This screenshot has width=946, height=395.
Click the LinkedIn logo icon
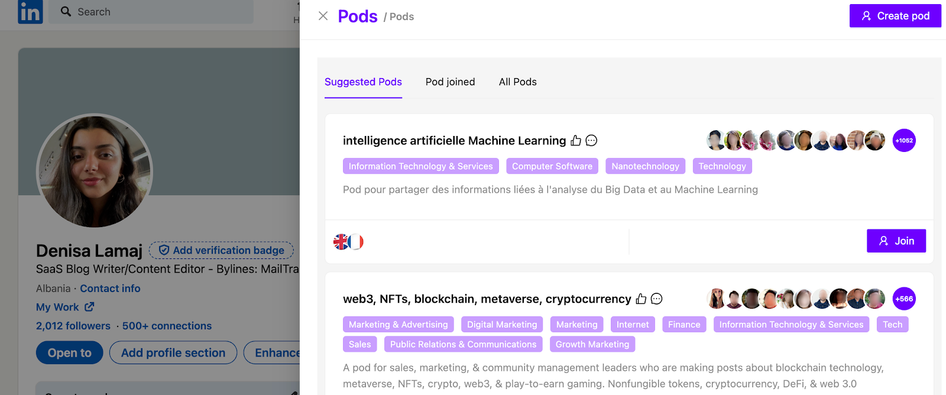(30, 12)
